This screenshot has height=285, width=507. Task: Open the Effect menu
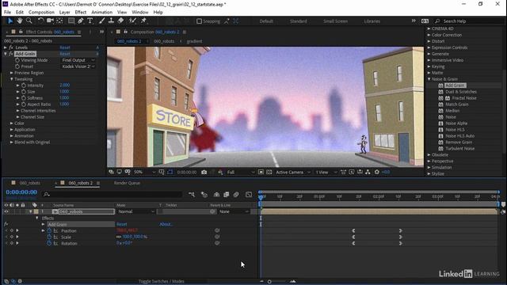pyautogui.click(x=81, y=13)
